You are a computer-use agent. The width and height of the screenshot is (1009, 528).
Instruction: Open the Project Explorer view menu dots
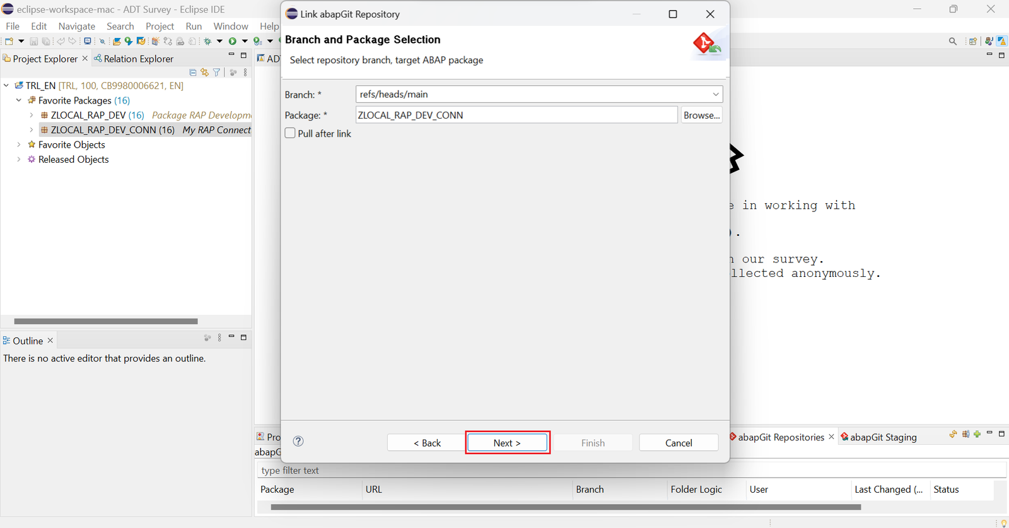pyautogui.click(x=245, y=73)
